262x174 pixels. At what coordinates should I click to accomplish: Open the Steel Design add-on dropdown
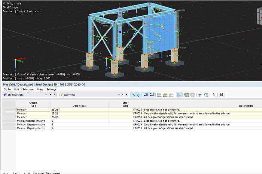[46, 95]
